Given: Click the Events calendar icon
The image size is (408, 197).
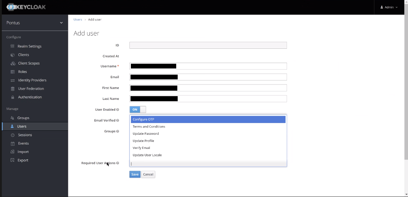Looking at the screenshot, I should [x=12, y=143].
